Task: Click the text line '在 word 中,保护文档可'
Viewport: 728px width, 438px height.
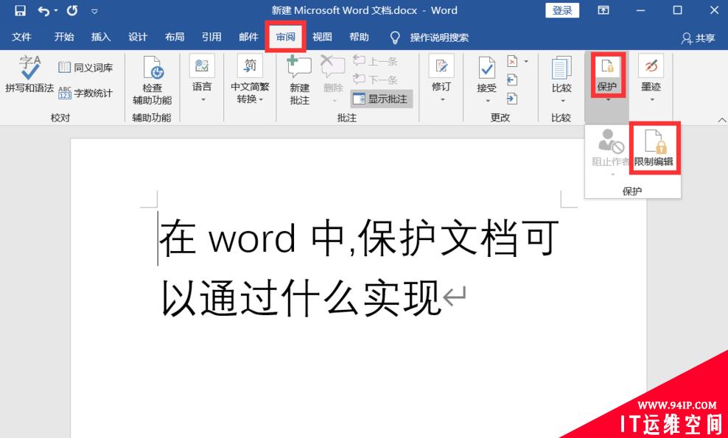Action: pyautogui.click(x=358, y=238)
